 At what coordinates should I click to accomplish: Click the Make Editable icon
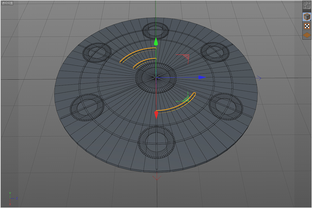tap(307, 5)
